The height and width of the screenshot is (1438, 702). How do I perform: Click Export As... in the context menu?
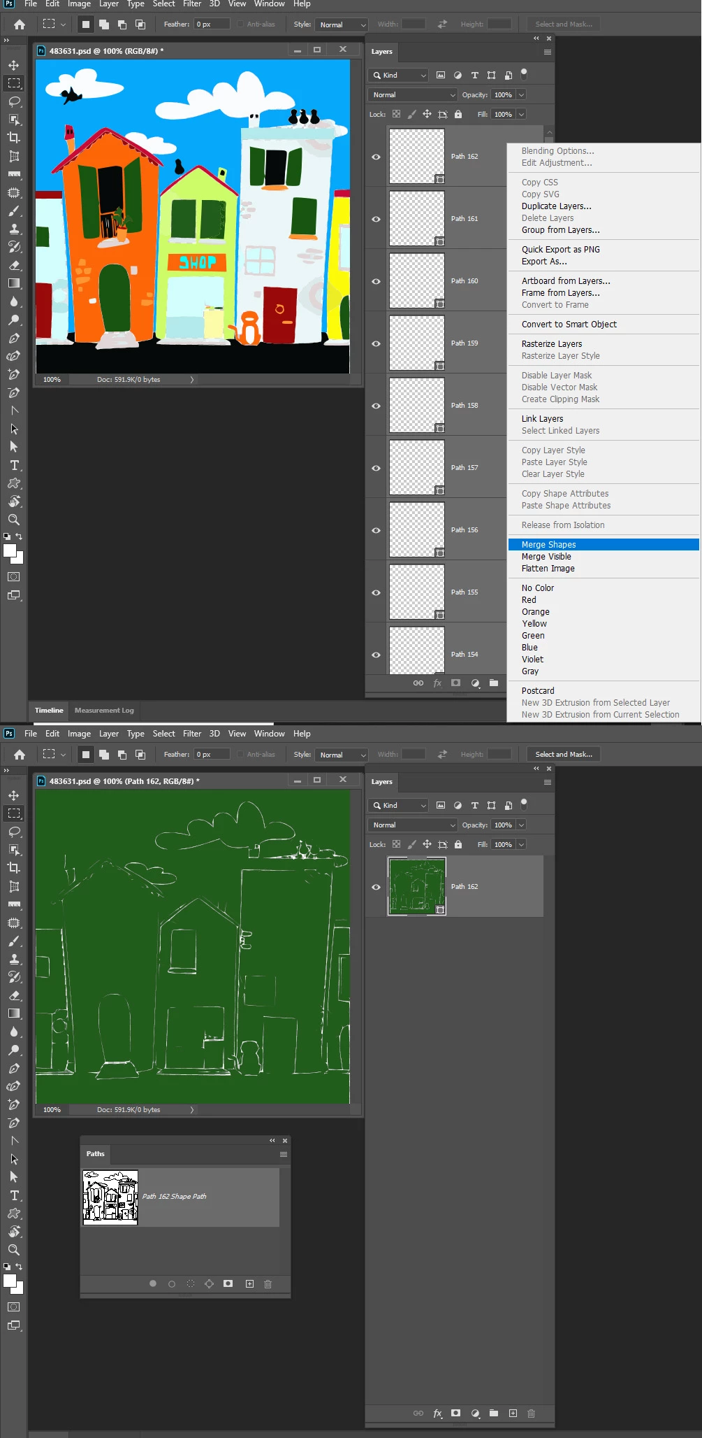click(x=544, y=261)
